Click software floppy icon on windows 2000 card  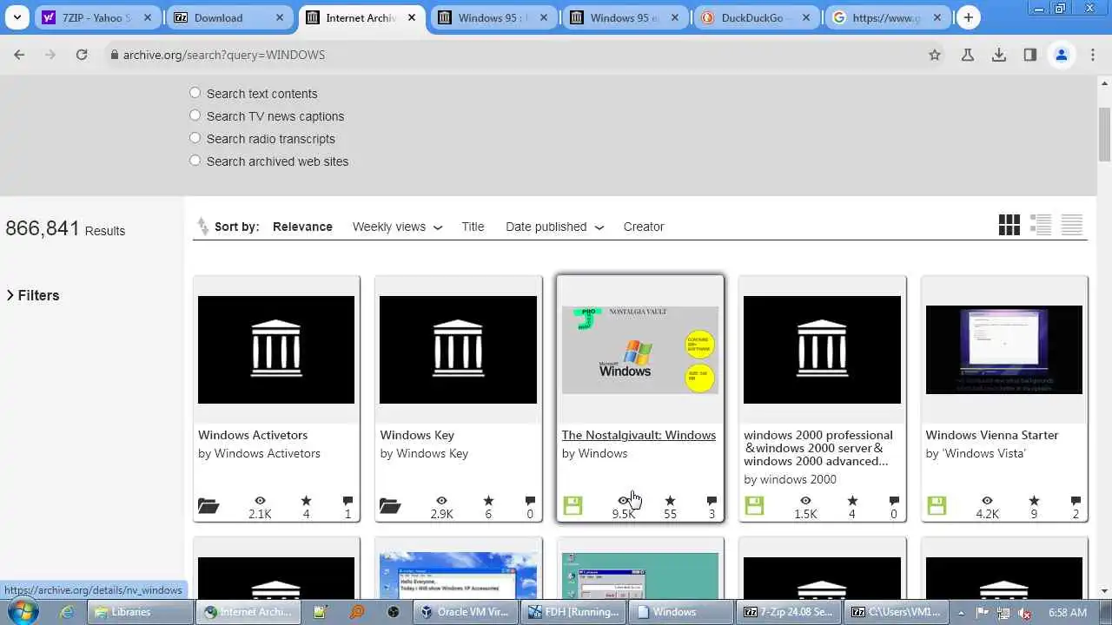click(754, 505)
